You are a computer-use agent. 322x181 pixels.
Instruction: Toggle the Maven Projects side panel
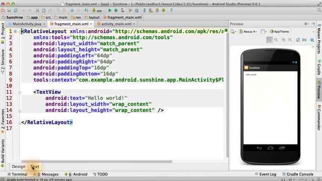(319, 39)
